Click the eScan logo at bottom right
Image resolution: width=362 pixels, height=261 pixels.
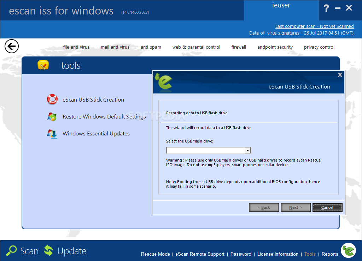pos(348,250)
